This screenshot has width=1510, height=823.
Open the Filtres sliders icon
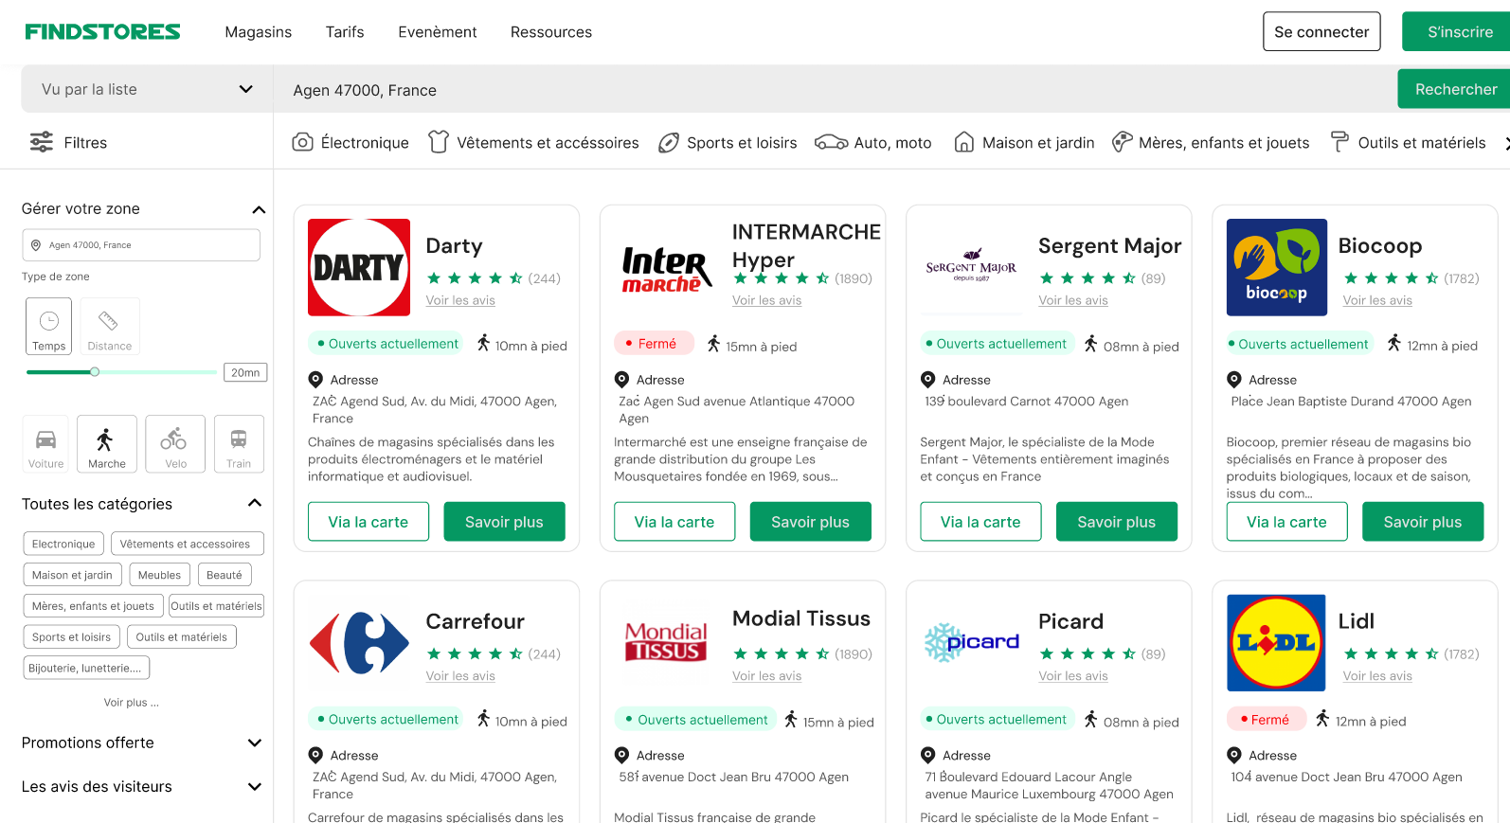pyautogui.click(x=41, y=142)
